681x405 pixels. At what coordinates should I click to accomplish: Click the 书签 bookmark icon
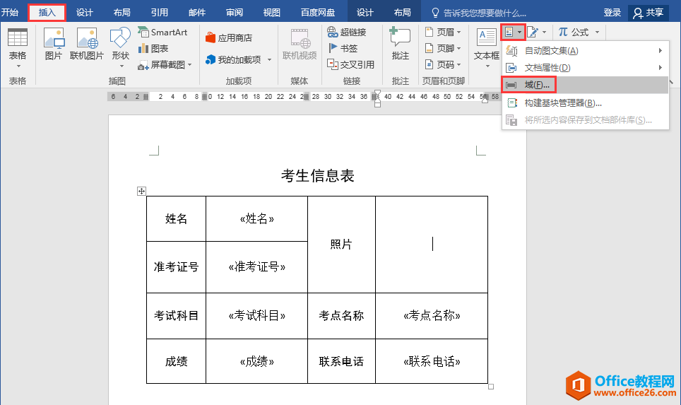click(343, 48)
